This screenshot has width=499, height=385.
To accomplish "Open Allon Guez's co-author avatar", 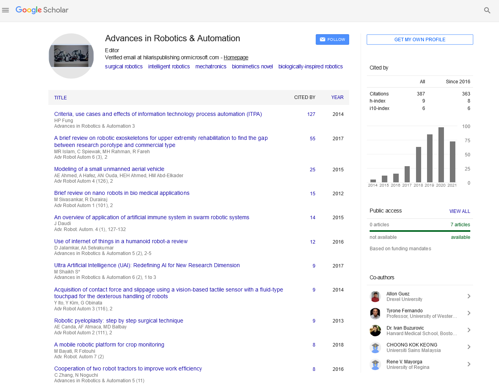I will point(375,297).
